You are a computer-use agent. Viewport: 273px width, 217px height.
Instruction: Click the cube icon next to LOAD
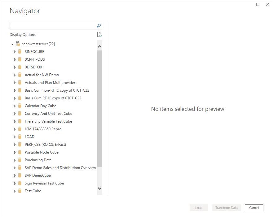coord(20,137)
